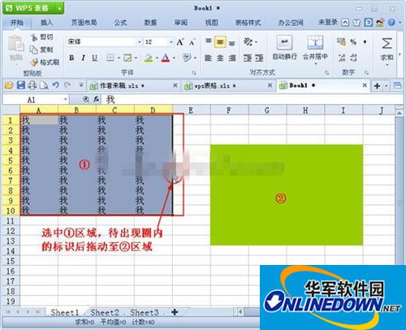Click the cell borders icon

coord(110,58)
